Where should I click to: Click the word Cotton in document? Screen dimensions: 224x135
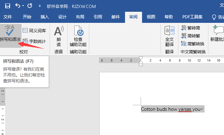tap(148, 109)
